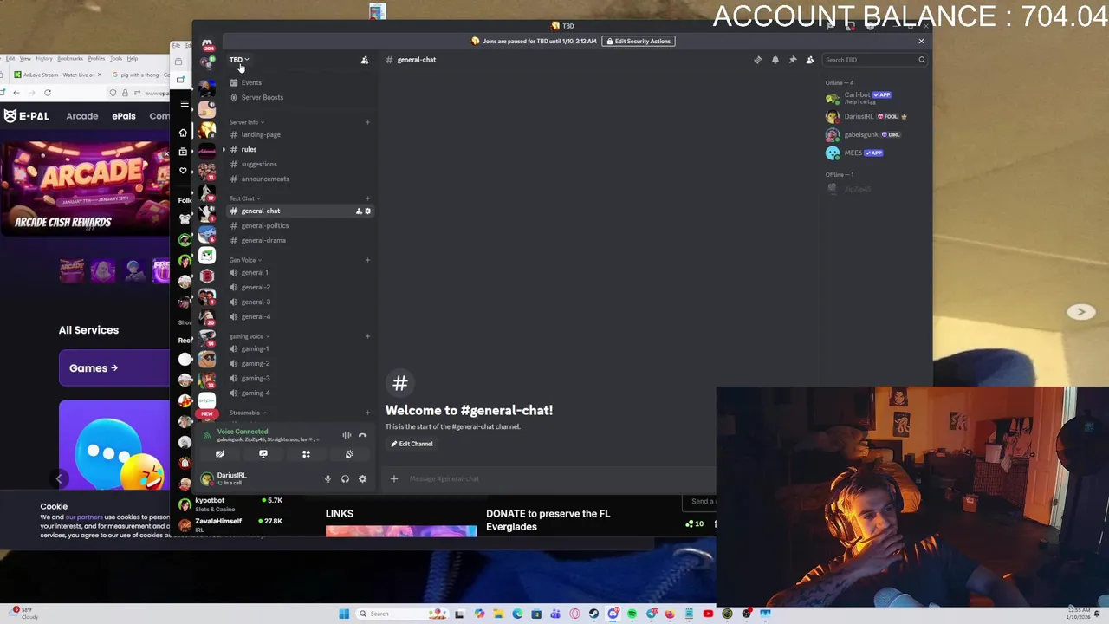Collapse the Gen Voice category
The height and width of the screenshot is (624, 1109).
(245, 260)
